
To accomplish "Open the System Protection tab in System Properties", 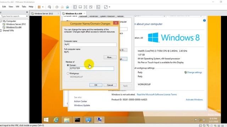I will pyautogui.click(x=107, y=17).
